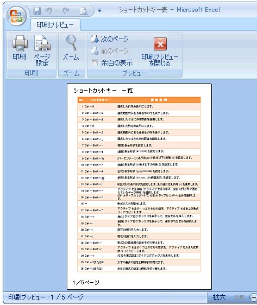
Task: Click the ショートカットキー 一覧 title text
Action: tap(103, 91)
